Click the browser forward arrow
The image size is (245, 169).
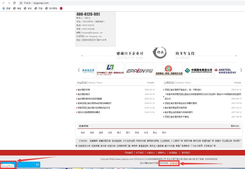click(x=9, y=3)
